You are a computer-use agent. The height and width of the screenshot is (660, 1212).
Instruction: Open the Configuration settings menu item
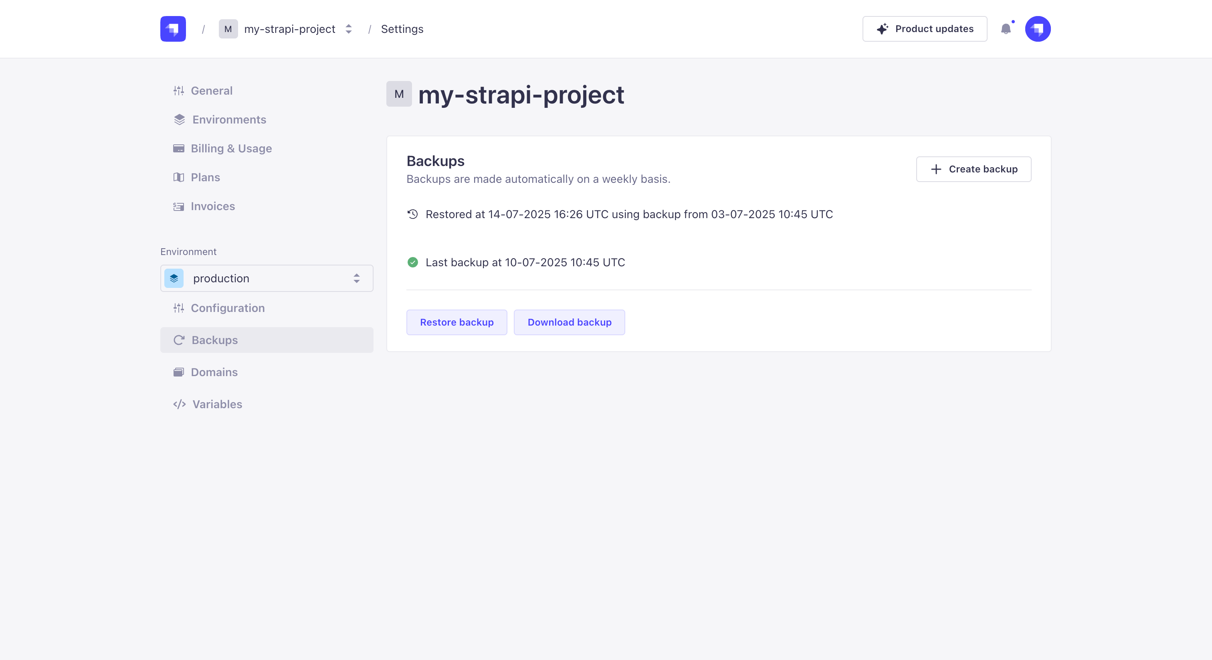pyautogui.click(x=228, y=308)
